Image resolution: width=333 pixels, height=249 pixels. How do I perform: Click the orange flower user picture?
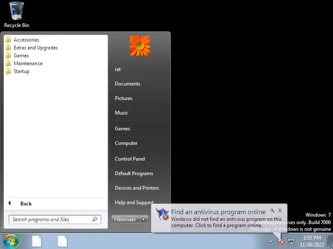(x=140, y=46)
